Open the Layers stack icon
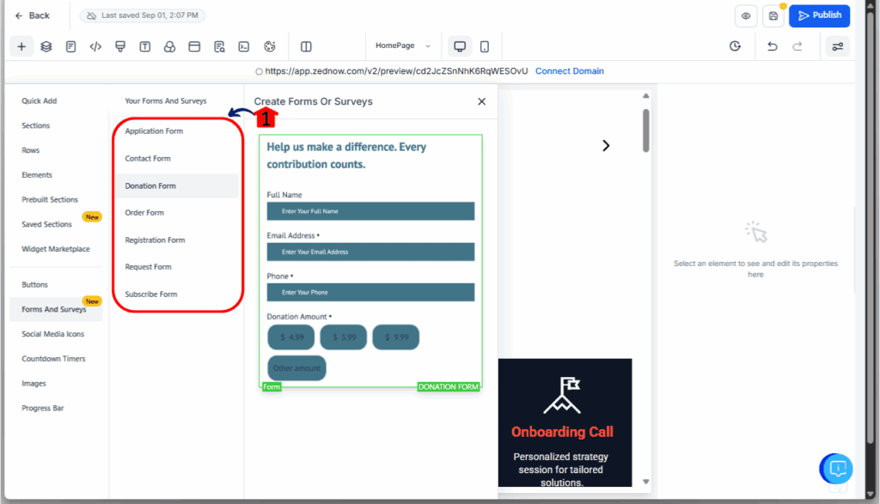880x504 pixels. click(x=46, y=46)
